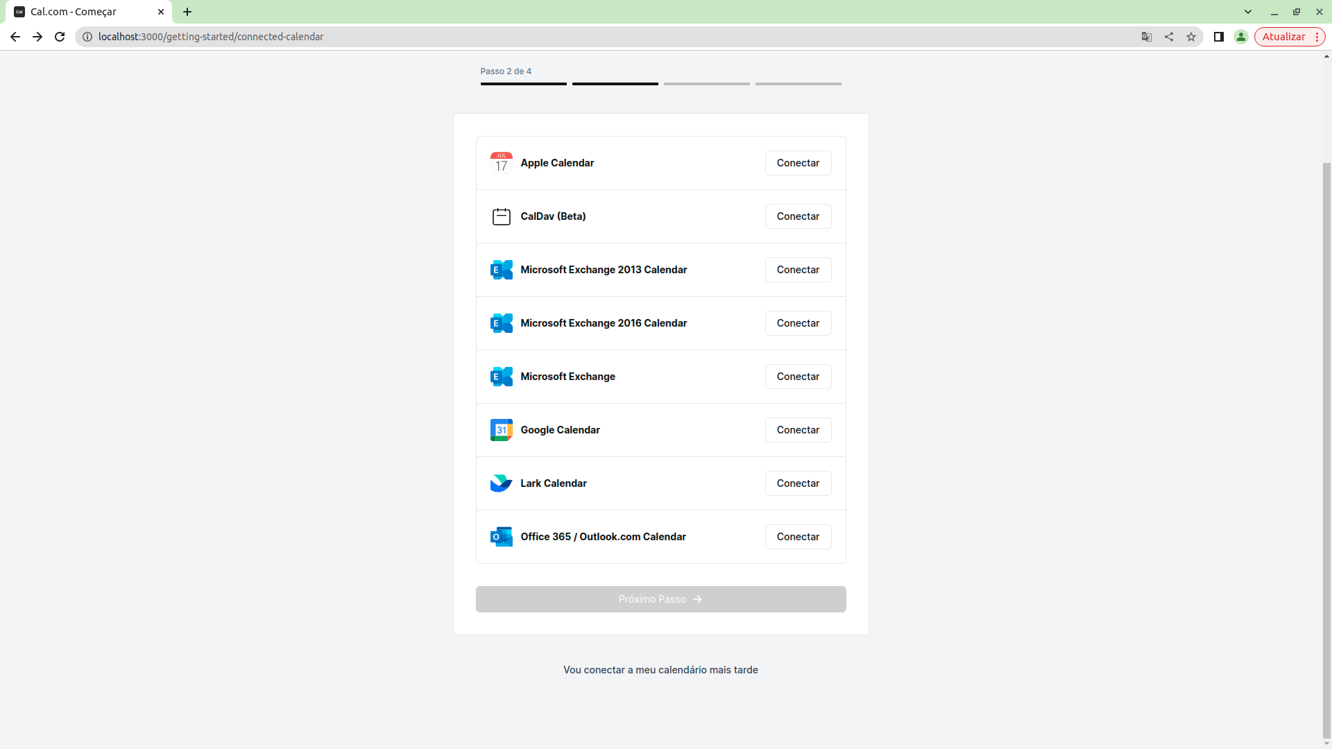The width and height of the screenshot is (1332, 749).
Task: Click the Lark Calendar icon
Action: click(501, 483)
